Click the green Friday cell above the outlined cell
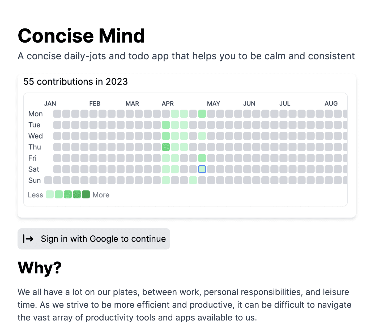 [202, 158]
